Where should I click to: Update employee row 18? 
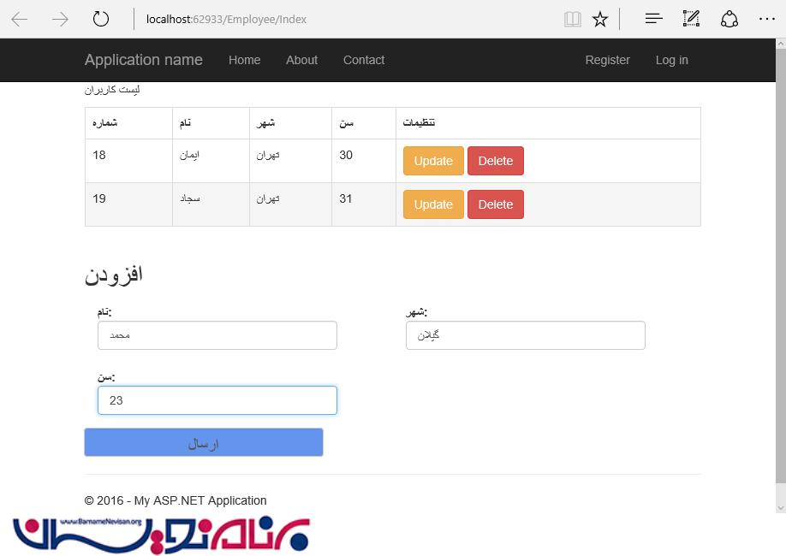pos(433,161)
